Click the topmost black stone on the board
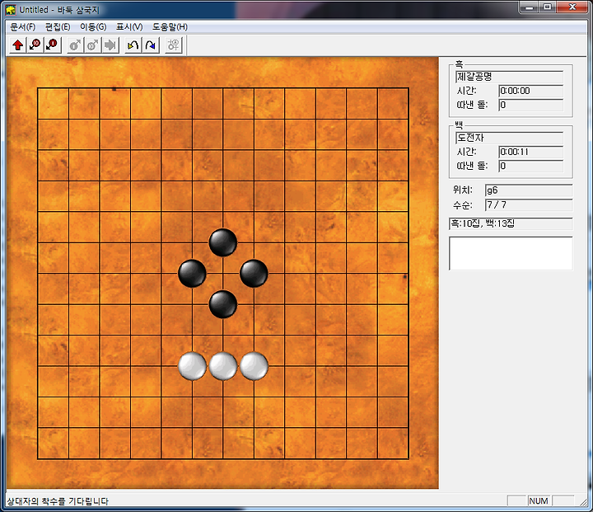Viewport: 593px width, 512px height. (x=223, y=242)
